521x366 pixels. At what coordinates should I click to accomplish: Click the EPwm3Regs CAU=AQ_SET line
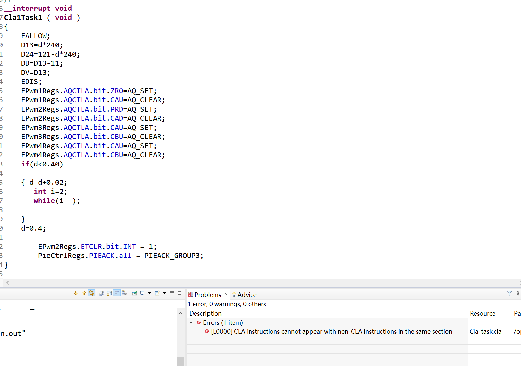[89, 128]
